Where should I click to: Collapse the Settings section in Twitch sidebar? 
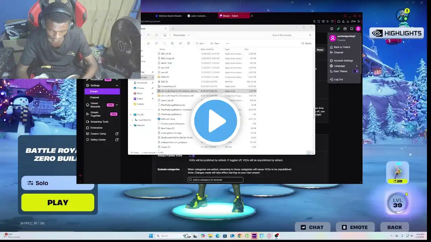click(x=117, y=85)
